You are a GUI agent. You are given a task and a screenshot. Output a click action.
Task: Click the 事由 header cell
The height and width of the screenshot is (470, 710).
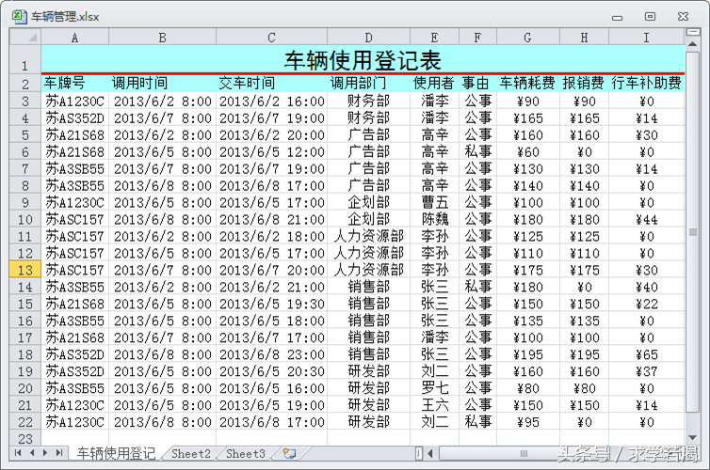pos(477,83)
